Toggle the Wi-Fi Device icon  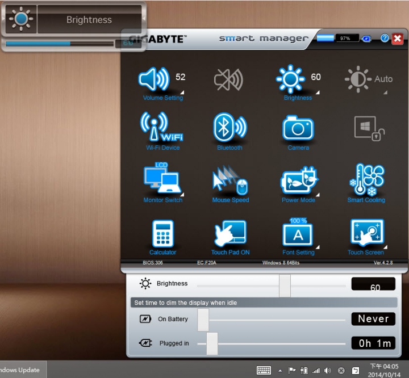pos(162,127)
